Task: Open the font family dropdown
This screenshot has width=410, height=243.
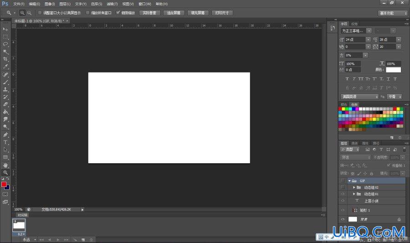Action: (369, 31)
